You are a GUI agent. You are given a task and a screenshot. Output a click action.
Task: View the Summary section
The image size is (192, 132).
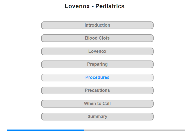click(97, 117)
